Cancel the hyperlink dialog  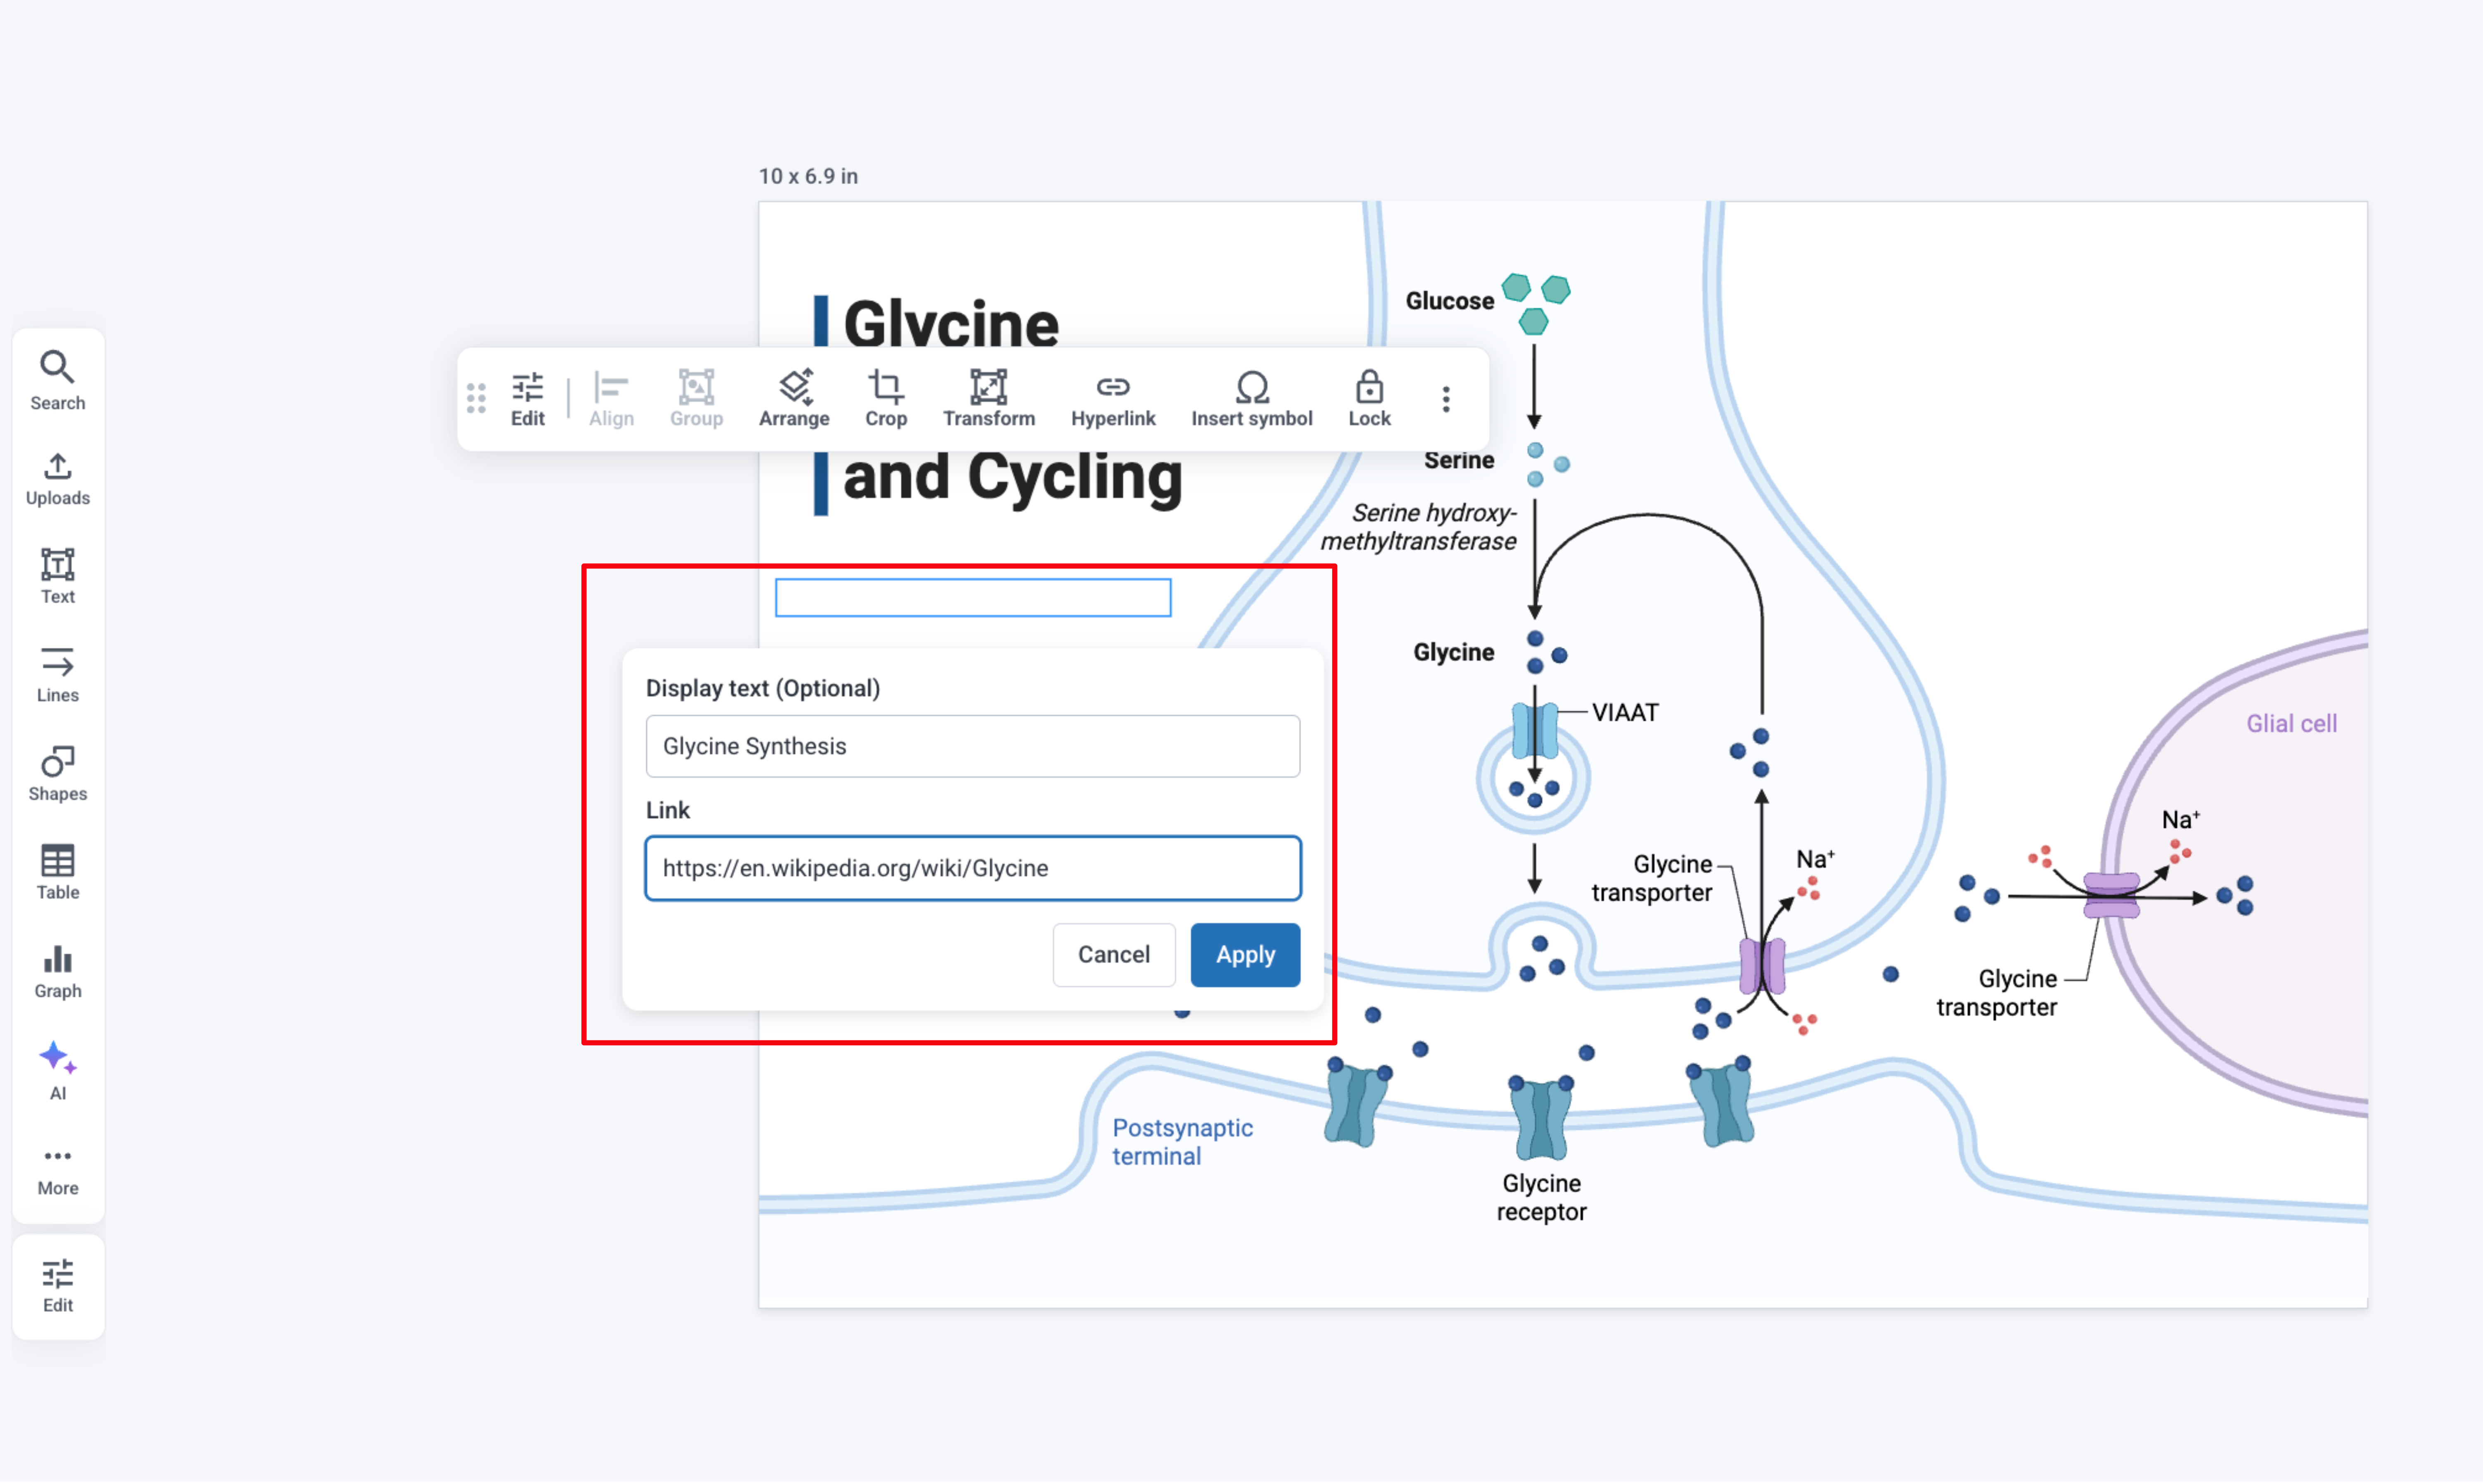coord(1113,954)
